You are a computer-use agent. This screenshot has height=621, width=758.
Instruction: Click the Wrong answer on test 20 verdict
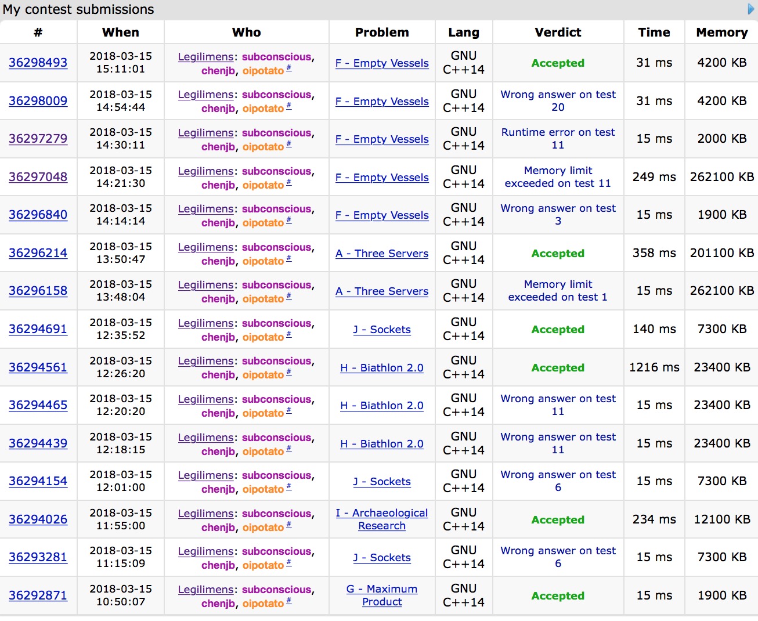(x=558, y=101)
